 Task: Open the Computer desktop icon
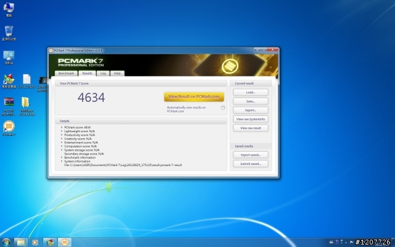coord(9,9)
